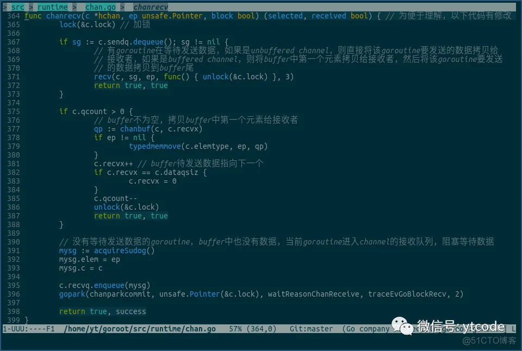
Task: Click line number 399
Action: [14, 320]
